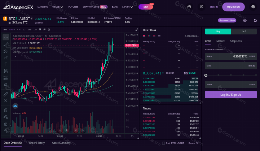Hide all drawings with eye icon
The height and width of the screenshot is (151, 260).
coord(6,130)
